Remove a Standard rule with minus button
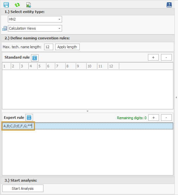 pos(166,57)
